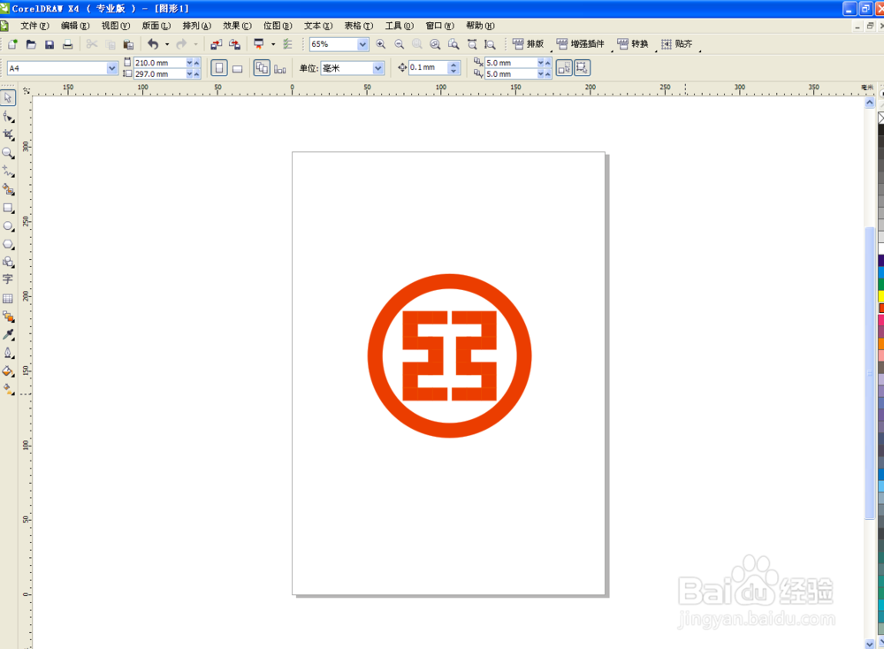Image resolution: width=884 pixels, height=649 pixels.
Task: Click the 排版 button
Action: tap(529, 44)
